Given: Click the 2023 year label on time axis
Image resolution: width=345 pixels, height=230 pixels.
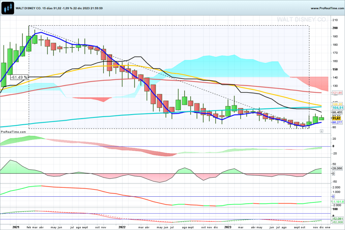Looking at the screenshot, I should point(228,227).
